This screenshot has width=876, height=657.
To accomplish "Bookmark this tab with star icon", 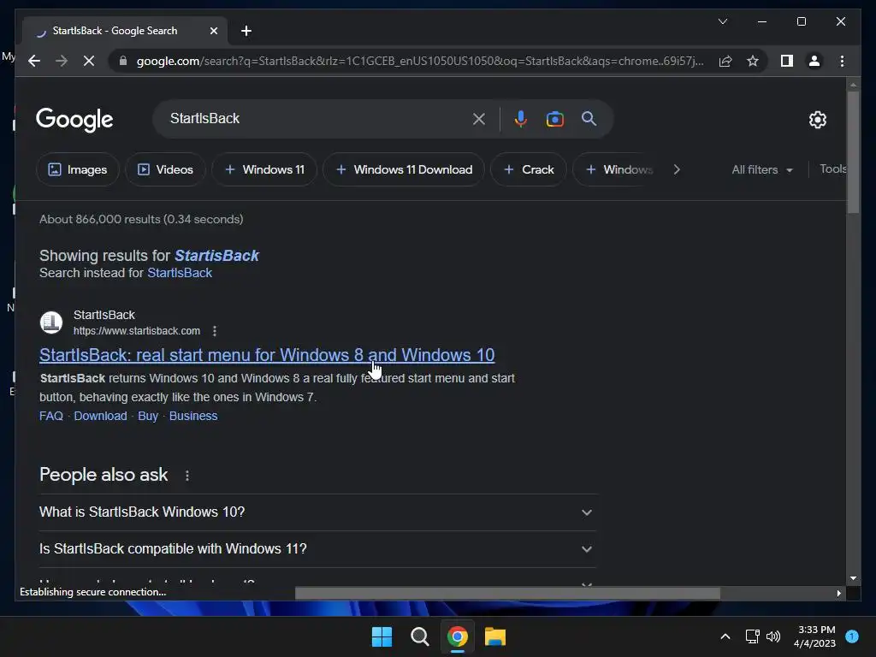I will (753, 61).
